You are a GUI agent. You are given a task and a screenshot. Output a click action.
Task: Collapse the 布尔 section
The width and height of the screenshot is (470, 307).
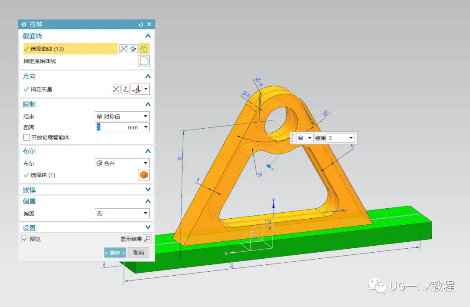[148, 151]
